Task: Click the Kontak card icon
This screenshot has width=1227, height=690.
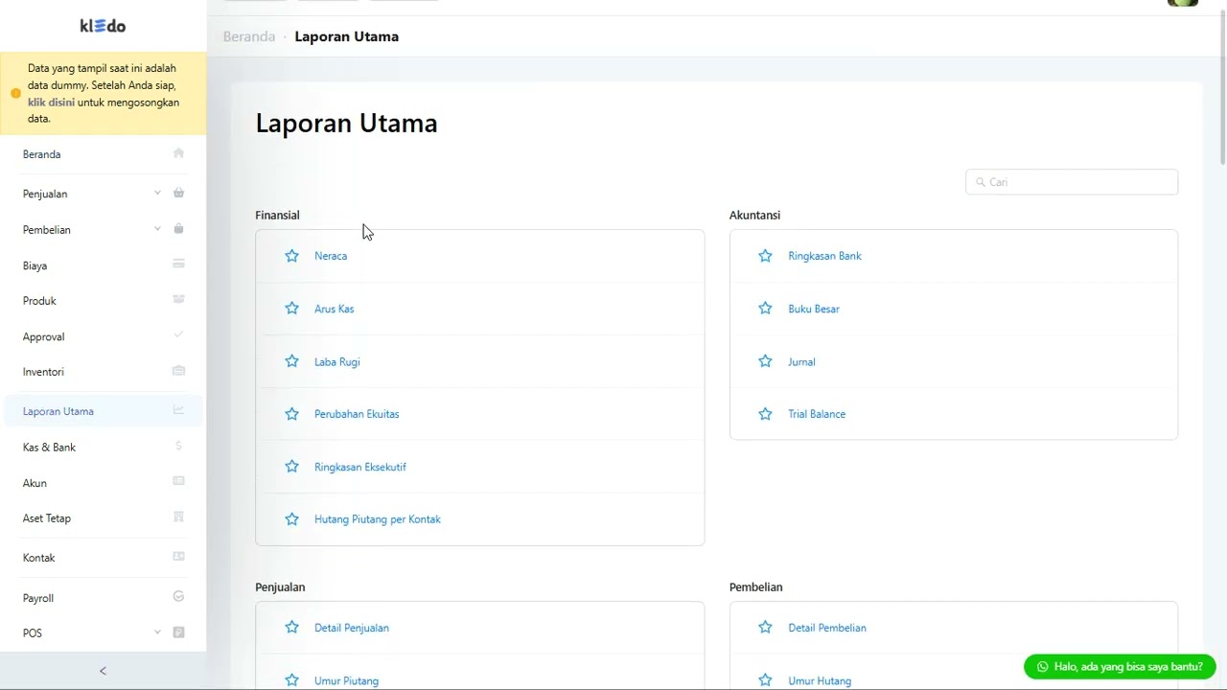Action: (178, 556)
